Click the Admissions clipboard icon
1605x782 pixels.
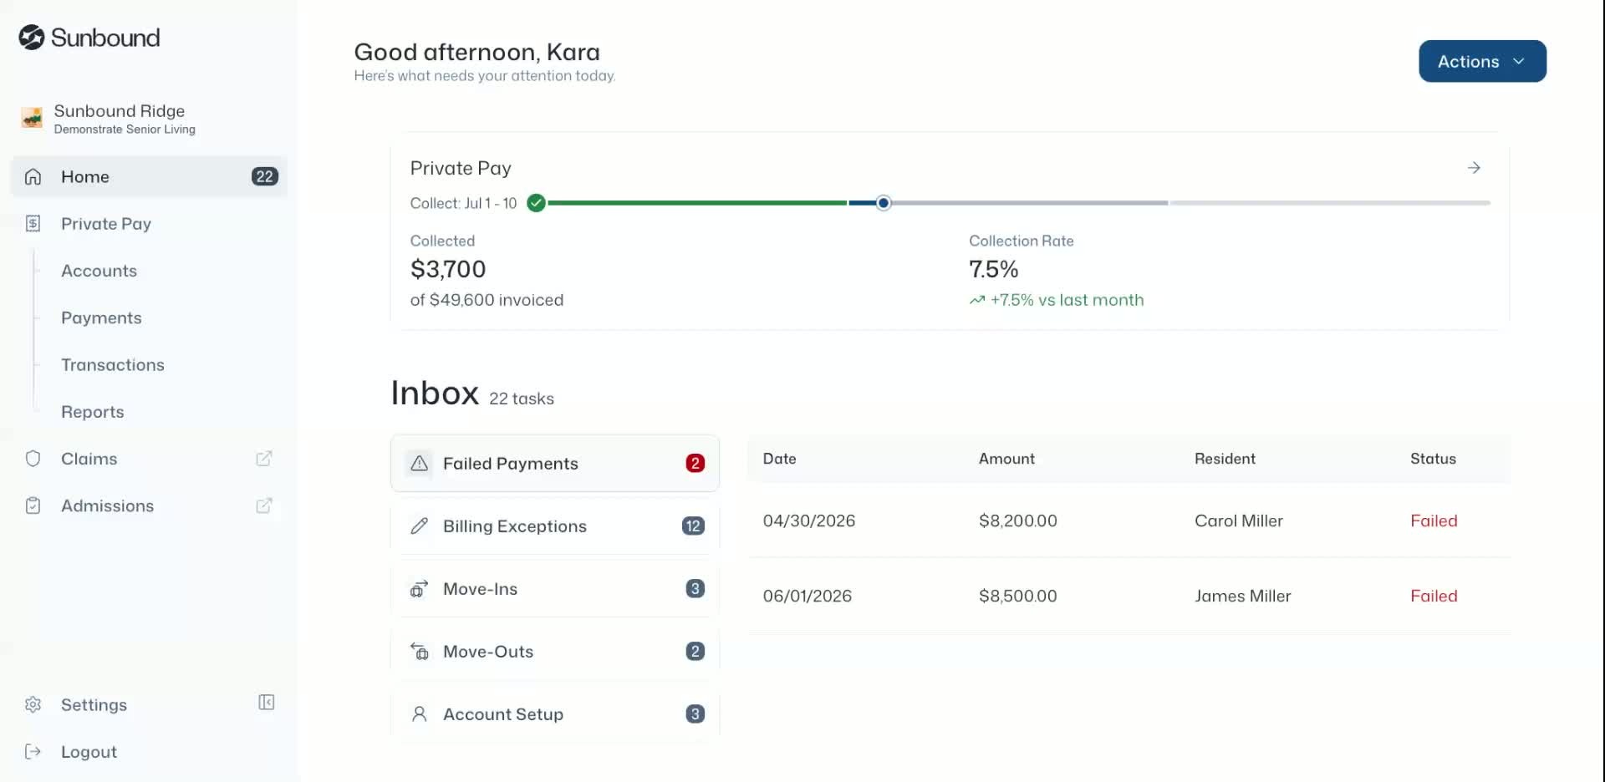coord(33,505)
